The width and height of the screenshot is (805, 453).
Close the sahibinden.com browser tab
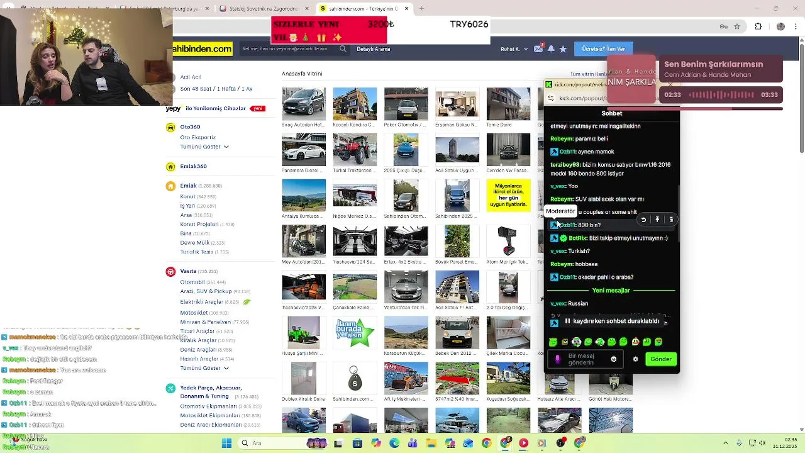click(x=406, y=9)
